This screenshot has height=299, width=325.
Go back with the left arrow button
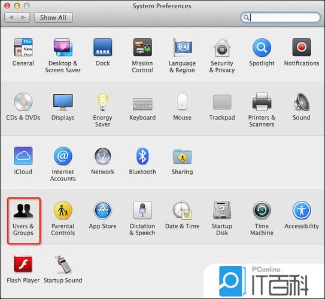click(11, 17)
